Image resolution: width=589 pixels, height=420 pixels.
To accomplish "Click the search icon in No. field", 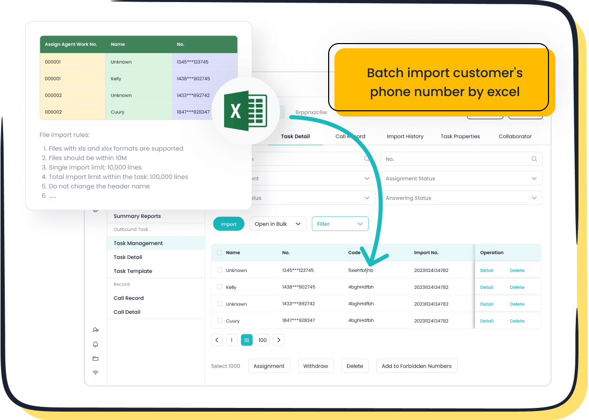I will pos(534,159).
